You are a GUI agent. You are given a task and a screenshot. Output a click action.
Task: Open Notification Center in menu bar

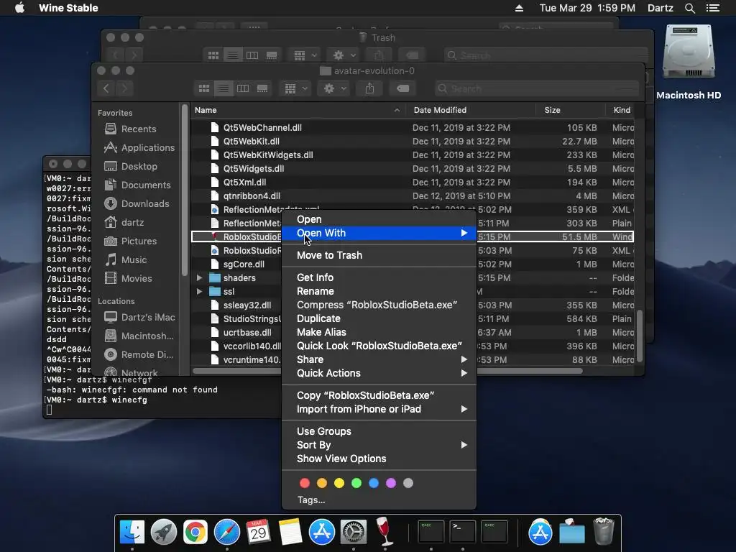pos(713,8)
